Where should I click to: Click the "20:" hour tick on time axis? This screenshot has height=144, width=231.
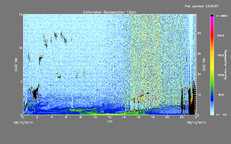pos(167,117)
